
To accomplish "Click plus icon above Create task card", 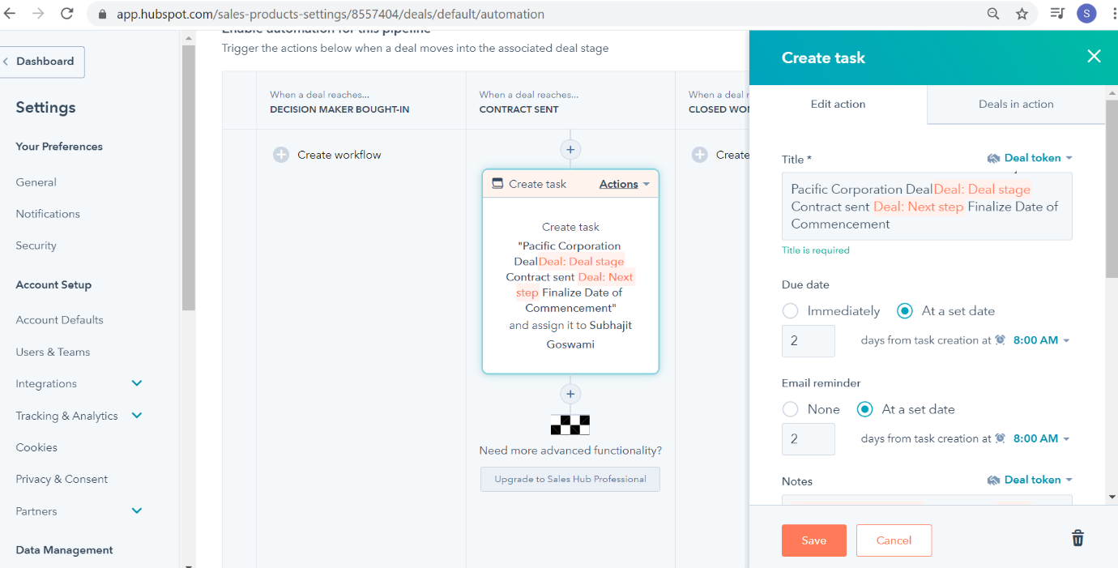I will click(570, 150).
